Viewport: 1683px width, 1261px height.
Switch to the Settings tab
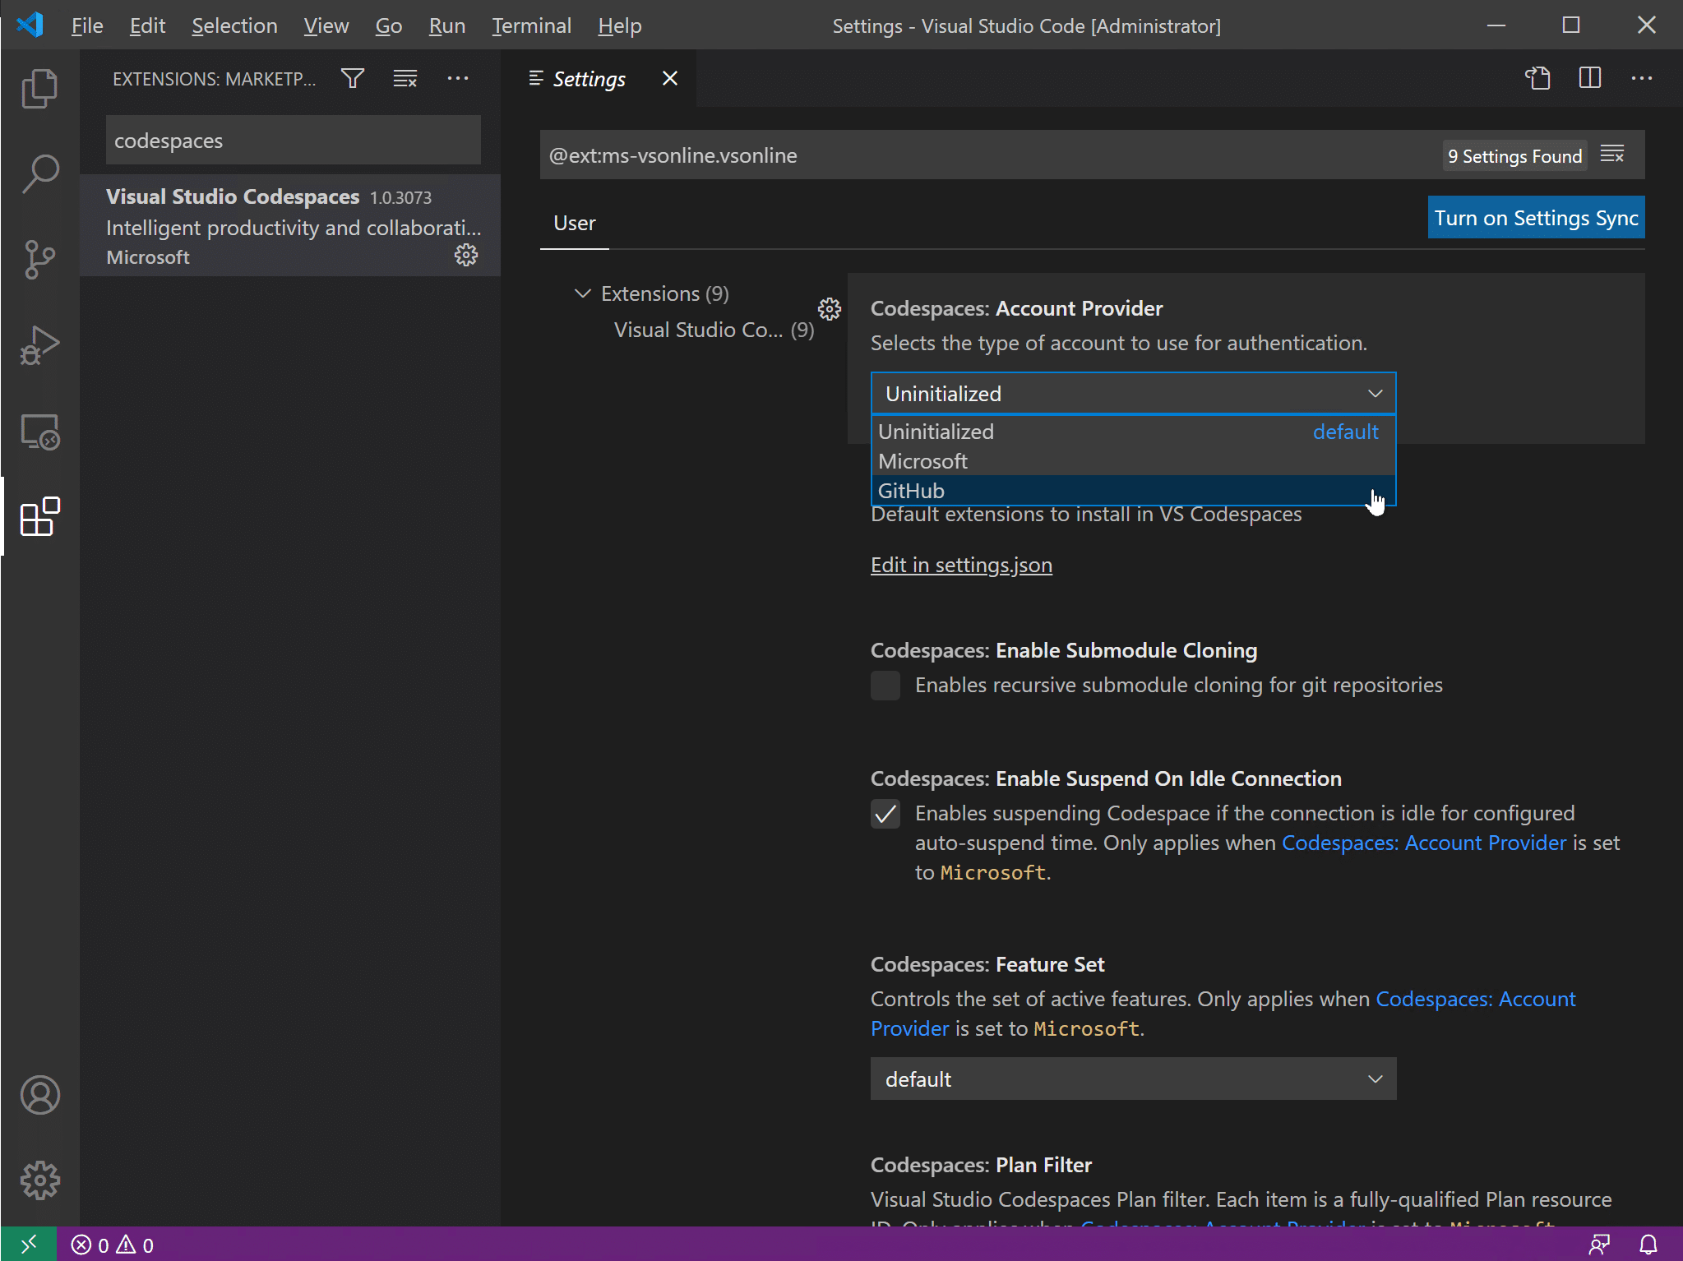coord(589,78)
